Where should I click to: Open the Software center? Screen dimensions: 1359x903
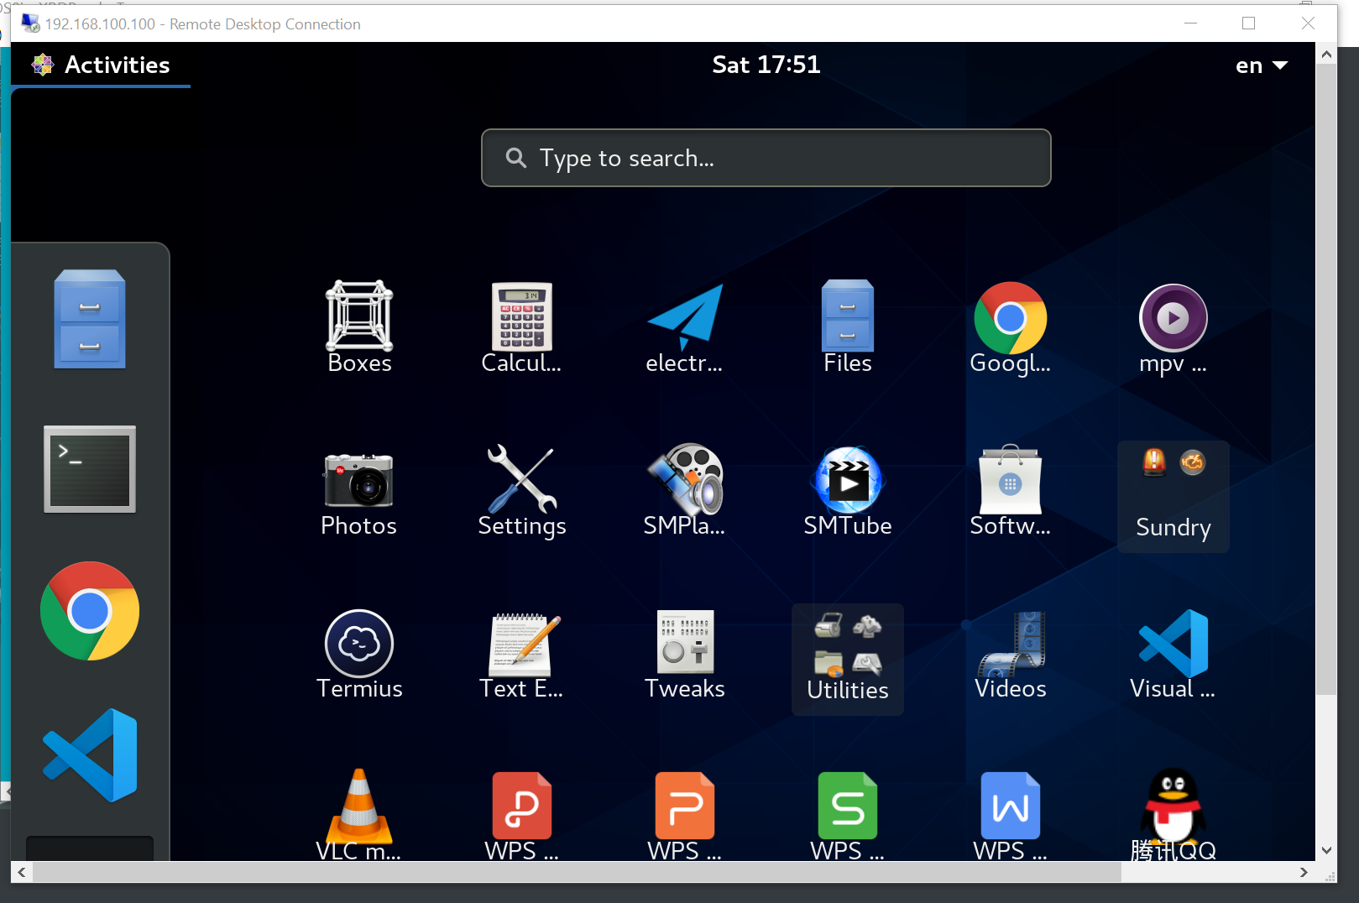pos(1010,490)
